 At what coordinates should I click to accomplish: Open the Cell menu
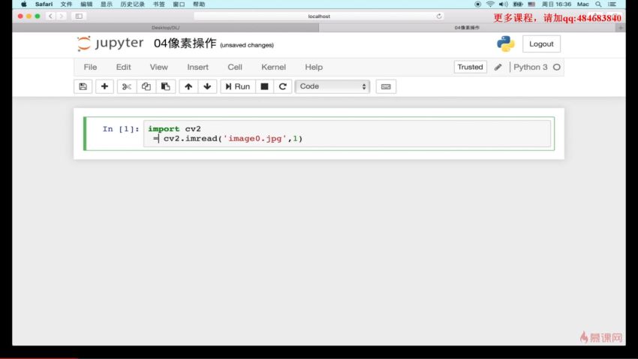point(235,67)
